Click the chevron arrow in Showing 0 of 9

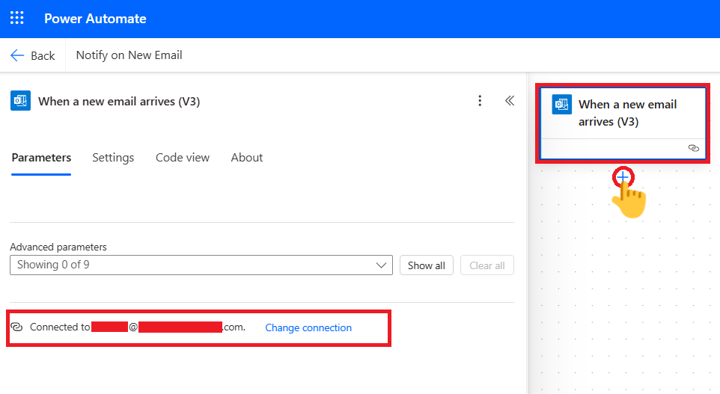coord(382,265)
